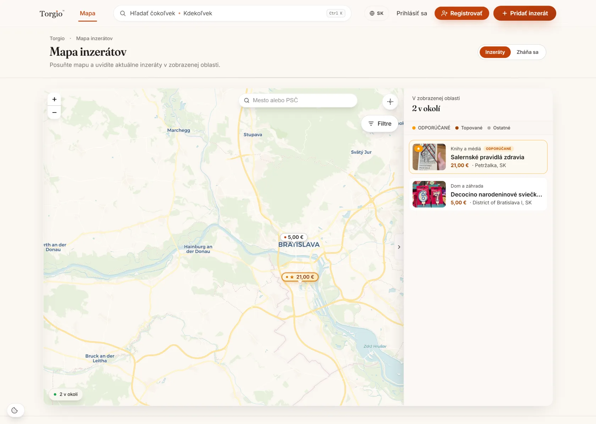Click the Bruck an der Leitha label
The image size is (596, 424).
point(100,358)
